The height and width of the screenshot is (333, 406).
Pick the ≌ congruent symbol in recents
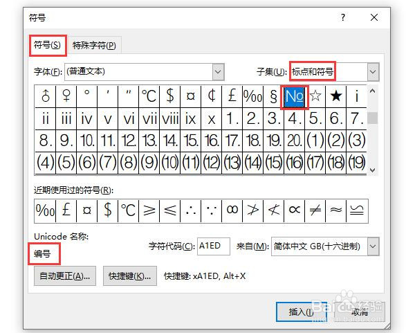(357, 210)
